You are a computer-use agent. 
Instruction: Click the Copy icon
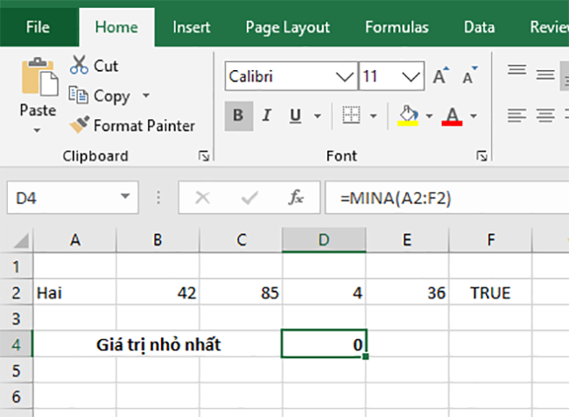coord(80,95)
